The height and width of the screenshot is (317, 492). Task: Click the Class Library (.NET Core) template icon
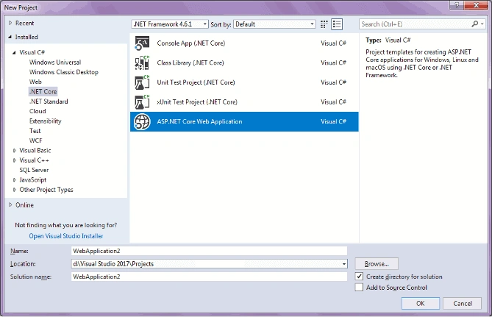[x=142, y=63]
